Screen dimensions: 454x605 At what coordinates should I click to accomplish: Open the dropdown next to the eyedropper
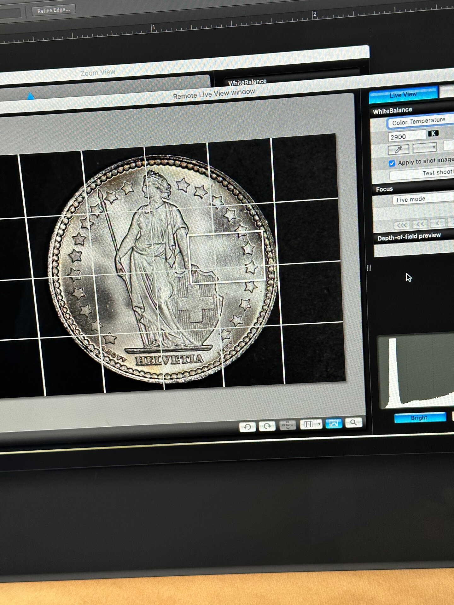click(425, 147)
